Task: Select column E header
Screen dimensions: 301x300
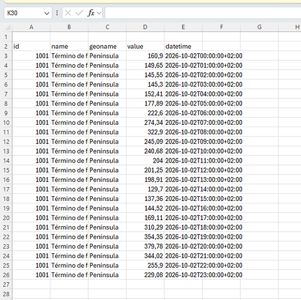Action: pyautogui.click(x=183, y=27)
